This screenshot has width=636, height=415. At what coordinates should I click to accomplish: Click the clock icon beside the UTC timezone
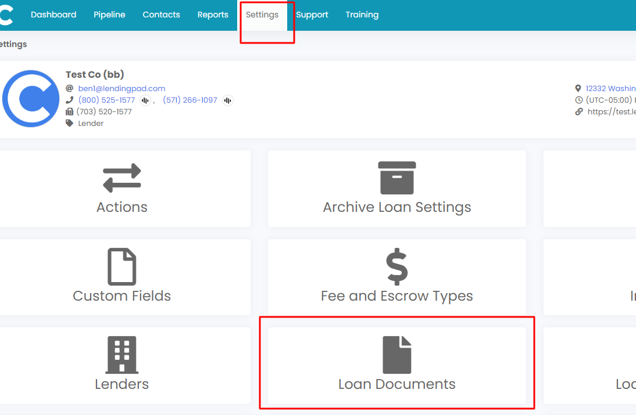tap(578, 100)
